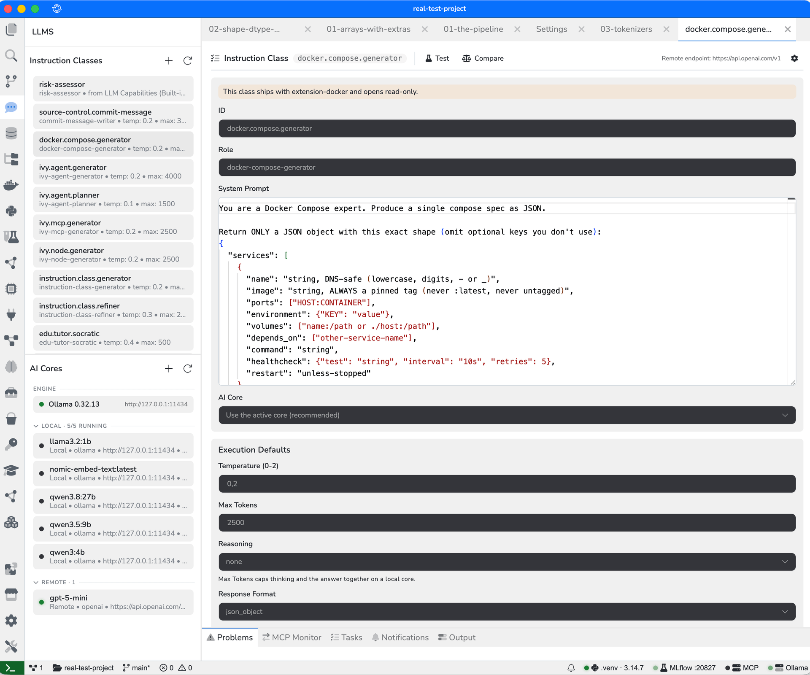Select the qwen3.8:27b local core
The image size is (810, 675).
coord(113,501)
